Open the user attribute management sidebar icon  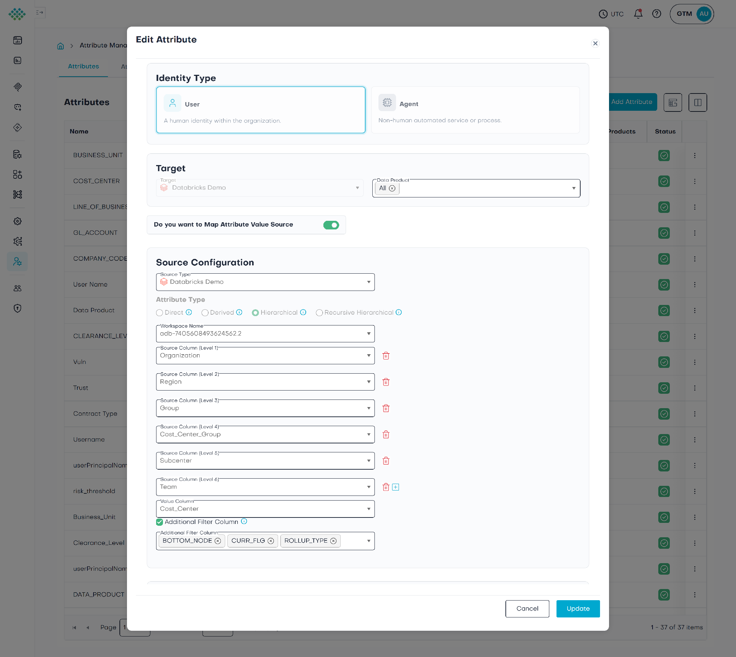coord(17,261)
